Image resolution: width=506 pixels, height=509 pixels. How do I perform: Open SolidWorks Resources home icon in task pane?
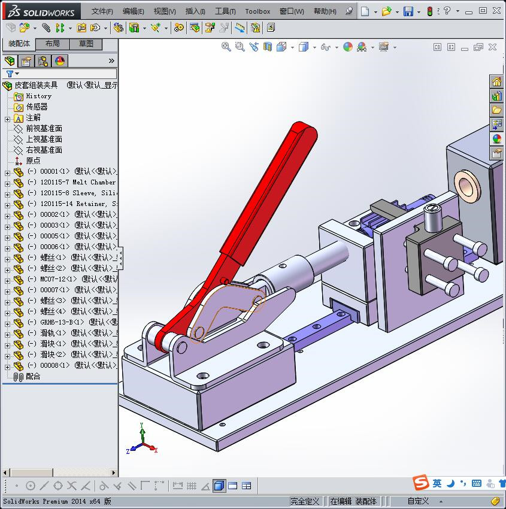[496, 82]
